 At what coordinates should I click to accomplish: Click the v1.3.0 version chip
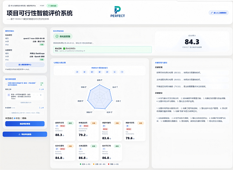(x=42, y=6)
